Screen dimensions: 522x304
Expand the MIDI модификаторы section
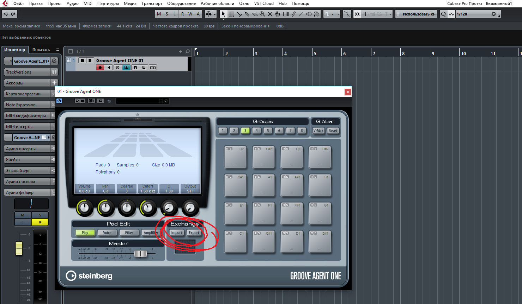(x=27, y=116)
